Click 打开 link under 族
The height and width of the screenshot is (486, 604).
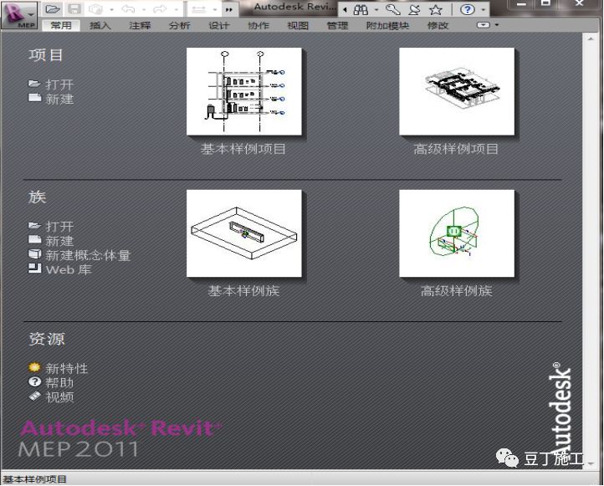(x=59, y=226)
